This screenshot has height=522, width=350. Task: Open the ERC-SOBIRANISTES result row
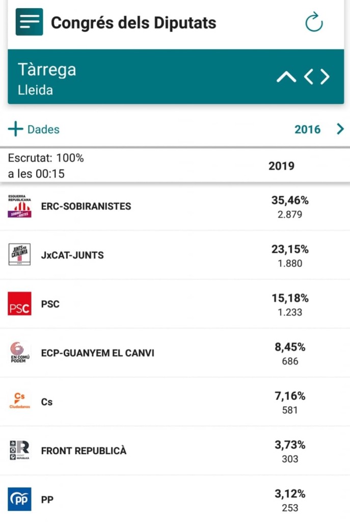(86, 206)
